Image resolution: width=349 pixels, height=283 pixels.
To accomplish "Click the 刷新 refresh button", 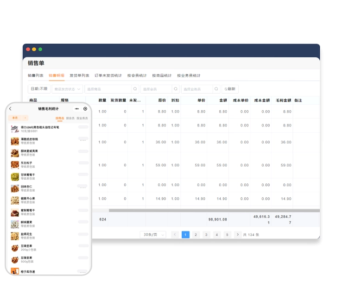I will (x=230, y=89).
